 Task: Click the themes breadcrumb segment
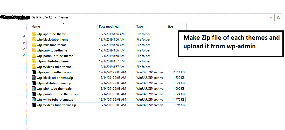64,17
